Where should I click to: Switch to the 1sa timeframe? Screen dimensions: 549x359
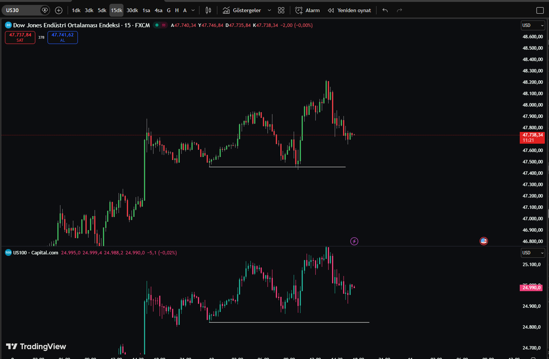(x=146, y=10)
